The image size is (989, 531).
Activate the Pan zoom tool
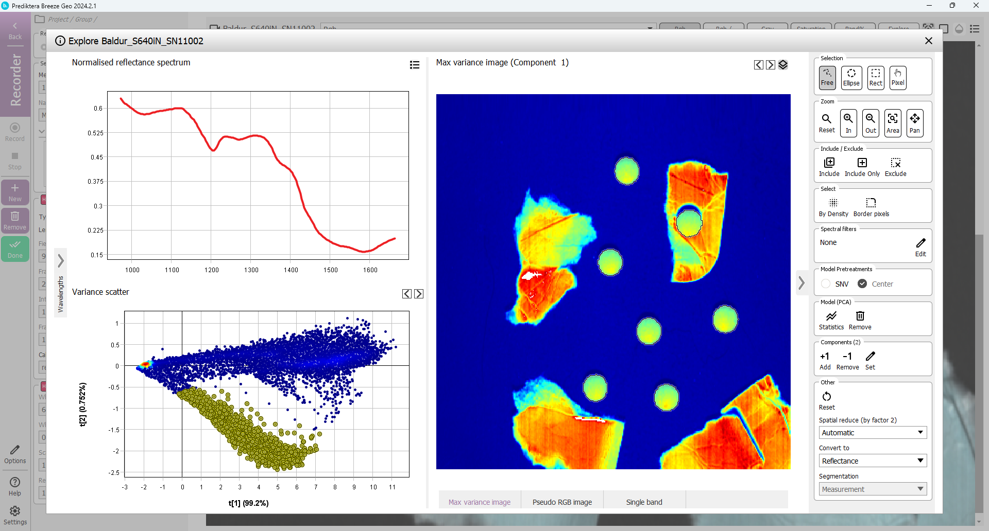tap(914, 123)
